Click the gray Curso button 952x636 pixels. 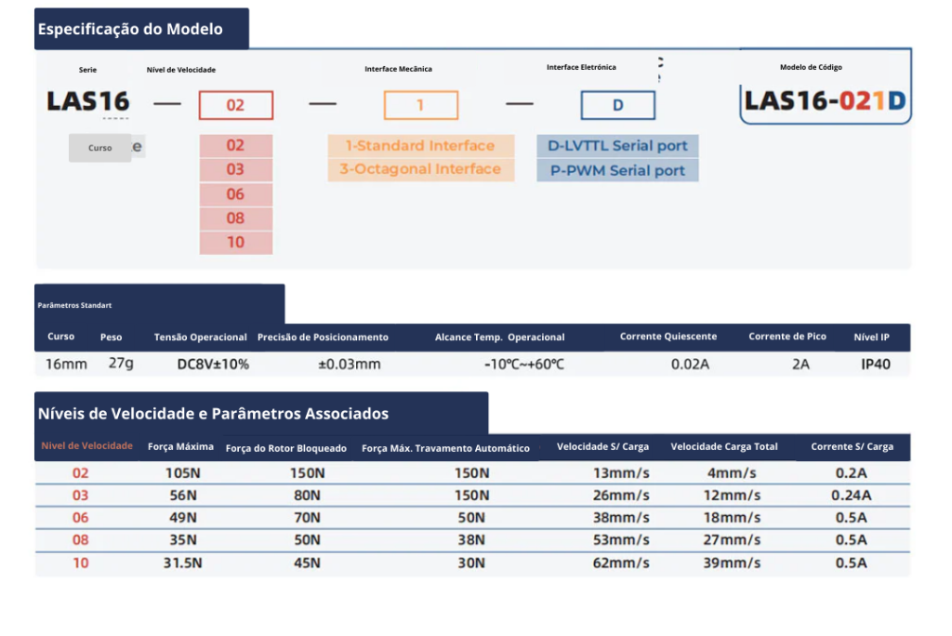click(100, 148)
